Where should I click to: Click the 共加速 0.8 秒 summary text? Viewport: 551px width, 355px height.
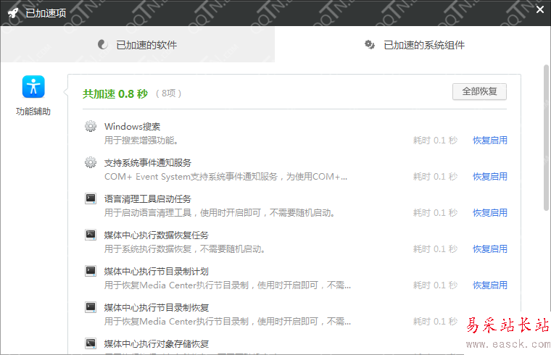pos(115,93)
